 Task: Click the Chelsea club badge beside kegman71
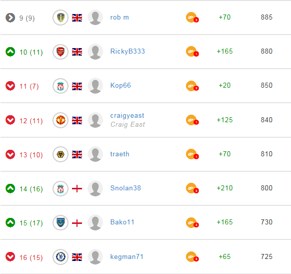click(60, 257)
